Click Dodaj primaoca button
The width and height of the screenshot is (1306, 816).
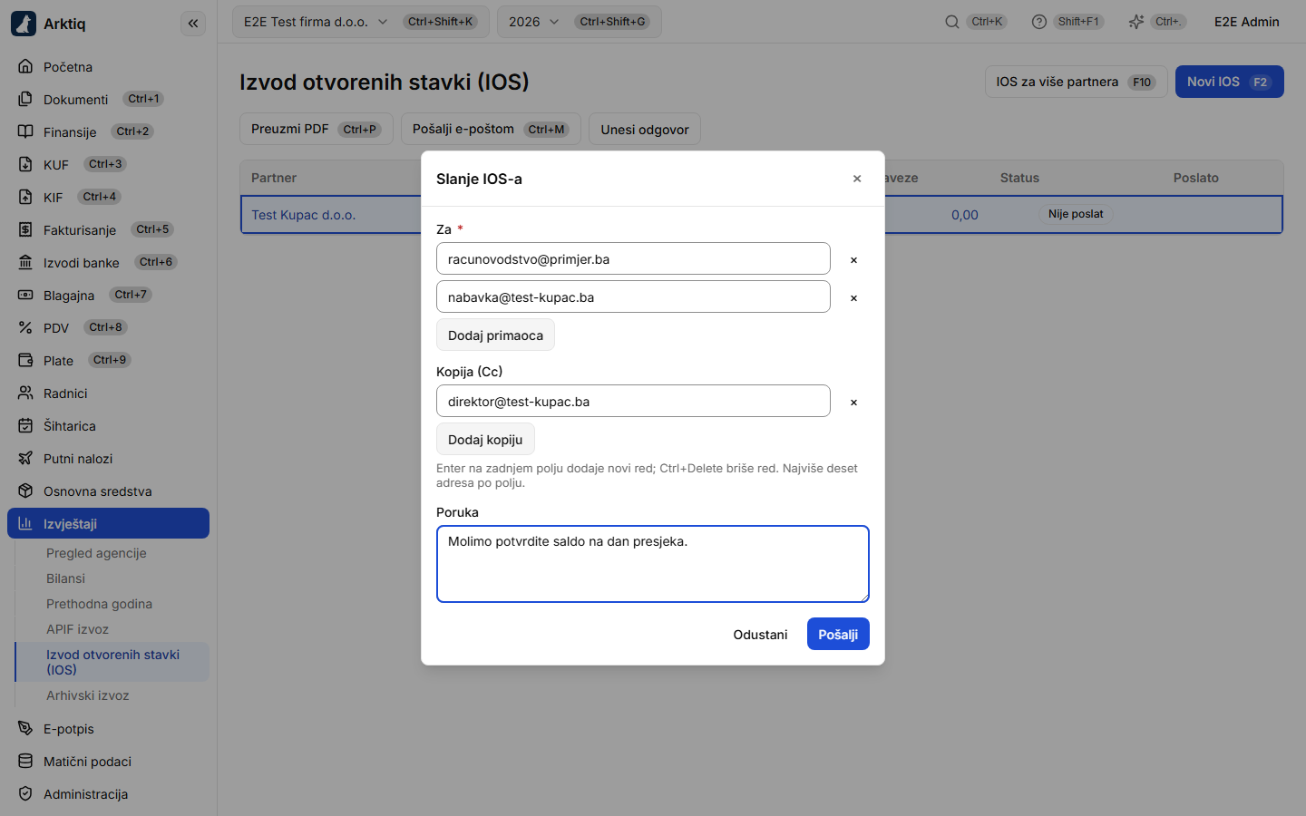[495, 335]
